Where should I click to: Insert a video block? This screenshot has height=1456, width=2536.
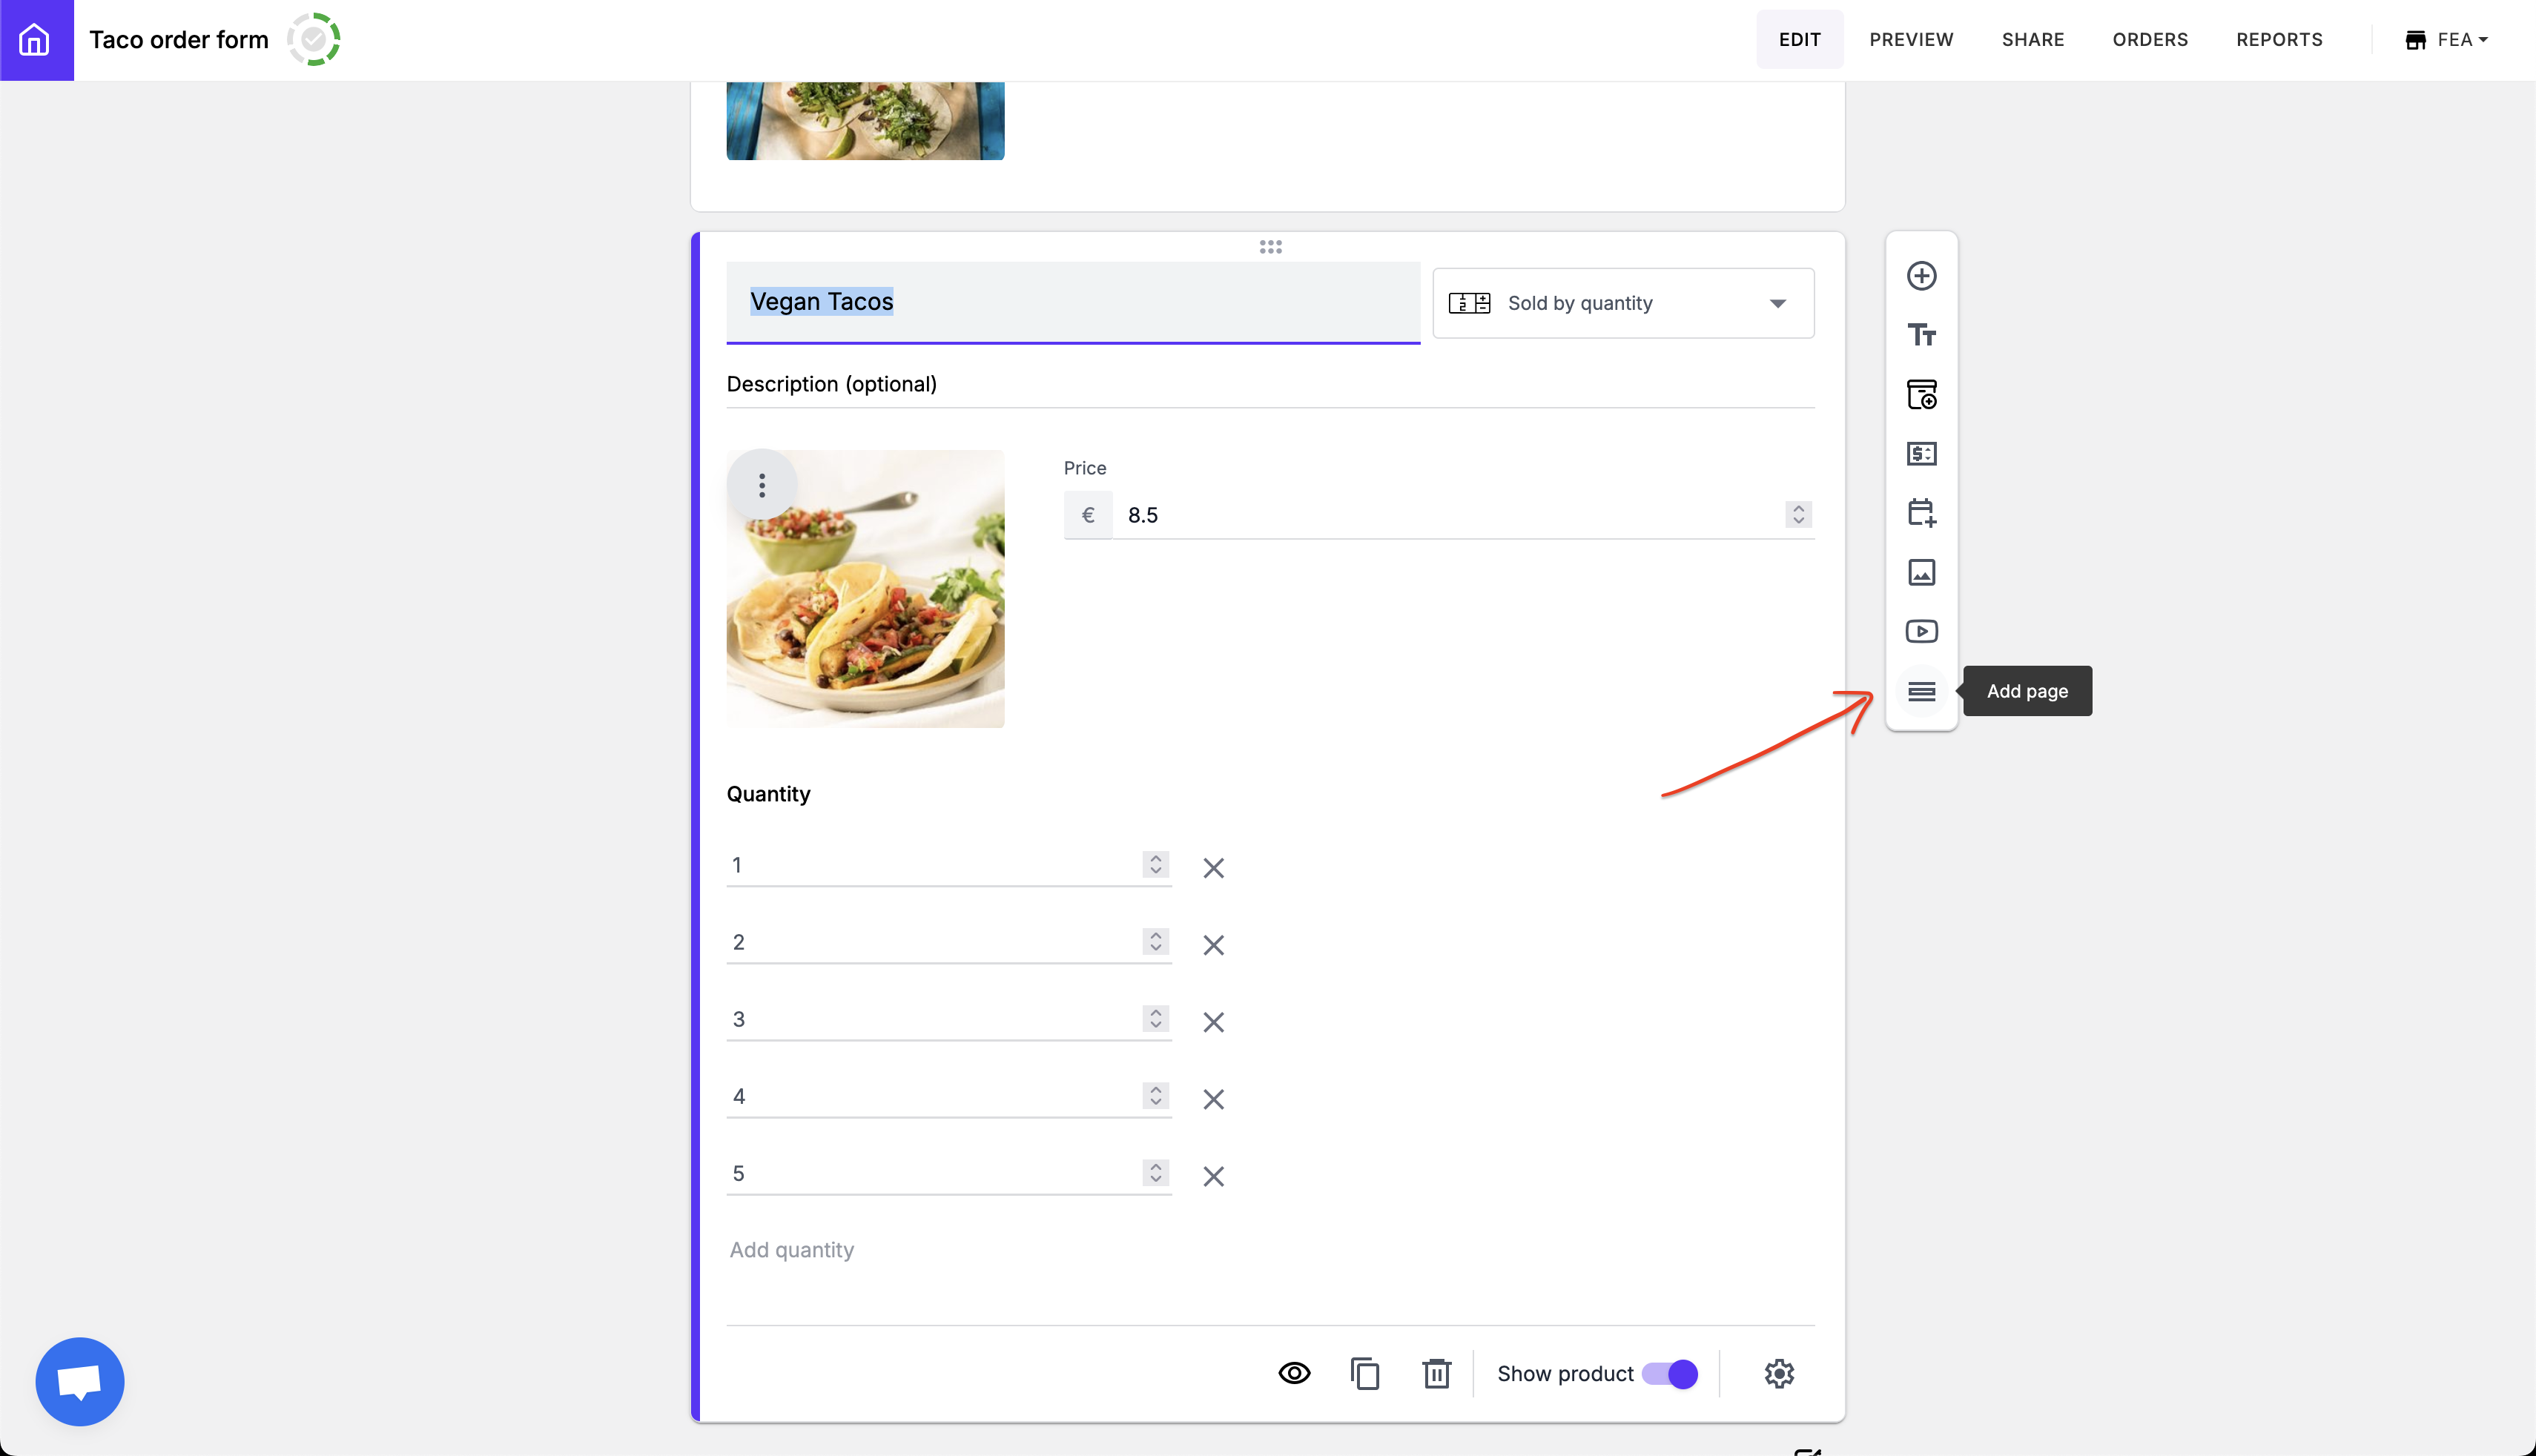tap(1921, 631)
